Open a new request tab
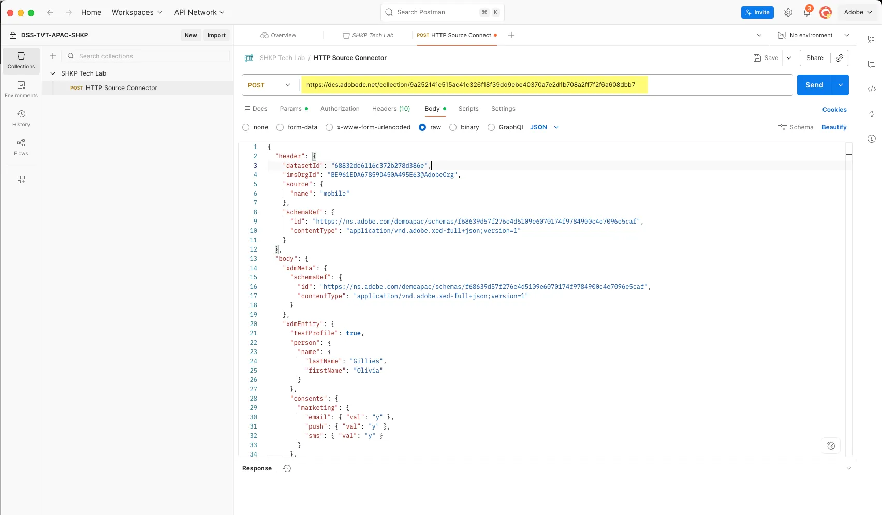882x515 pixels. click(511, 35)
